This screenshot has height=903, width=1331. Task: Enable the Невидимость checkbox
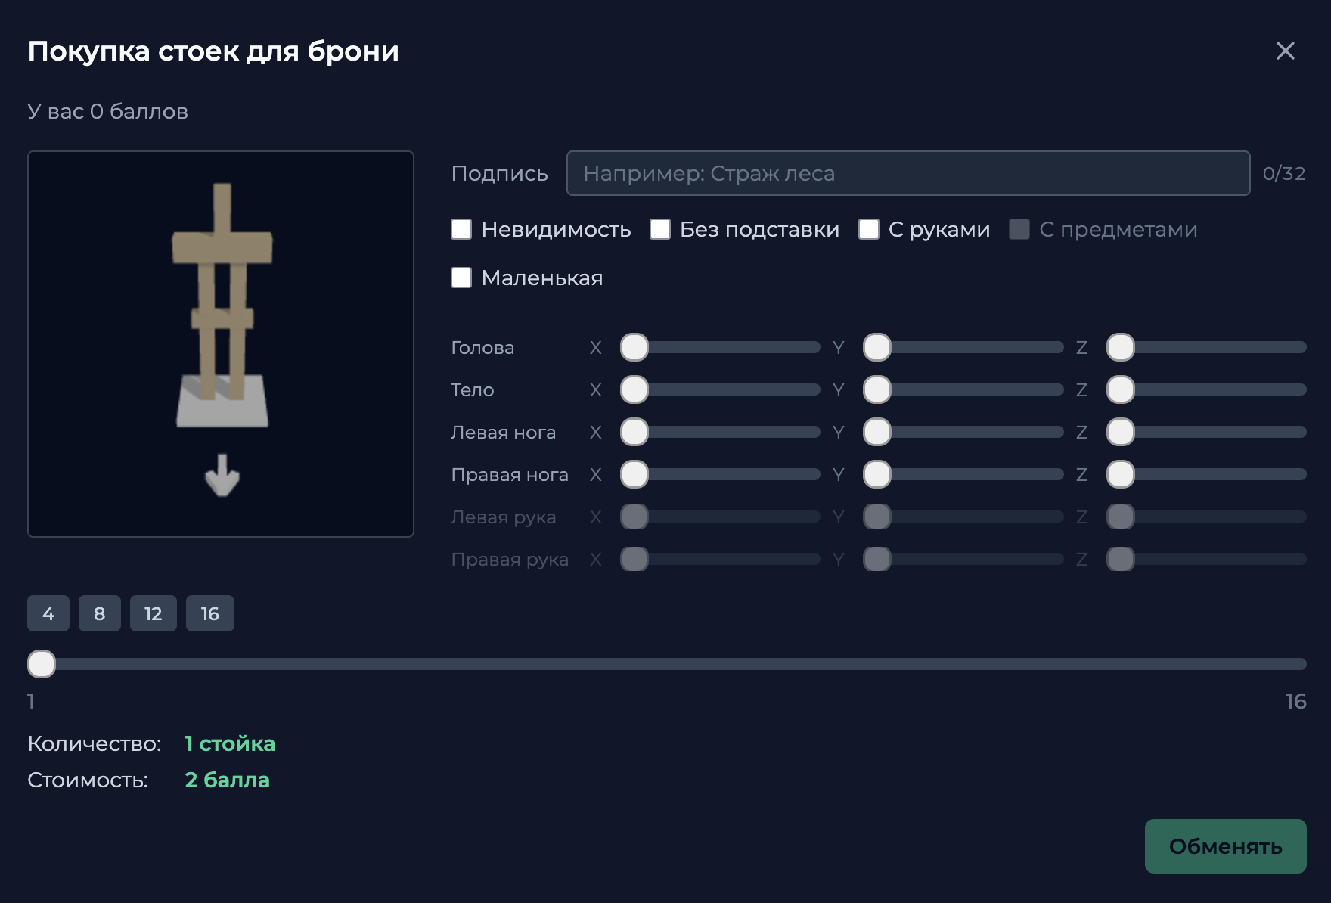tap(461, 229)
